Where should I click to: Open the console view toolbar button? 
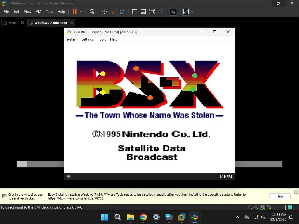173,12
